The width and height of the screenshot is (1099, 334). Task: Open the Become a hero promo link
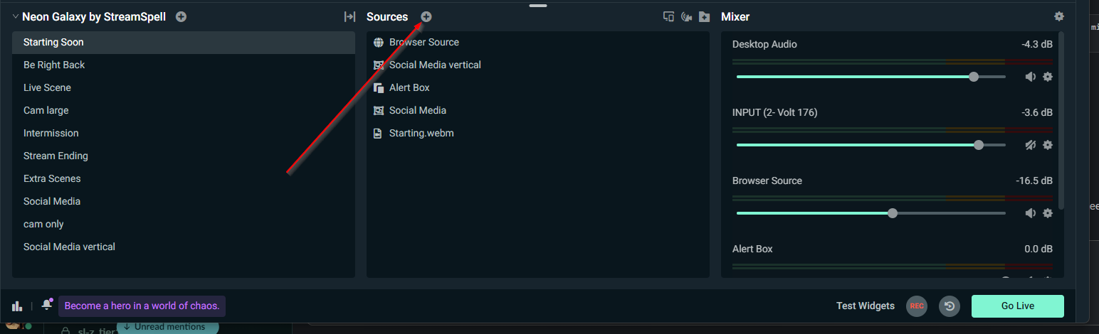(142, 306)
